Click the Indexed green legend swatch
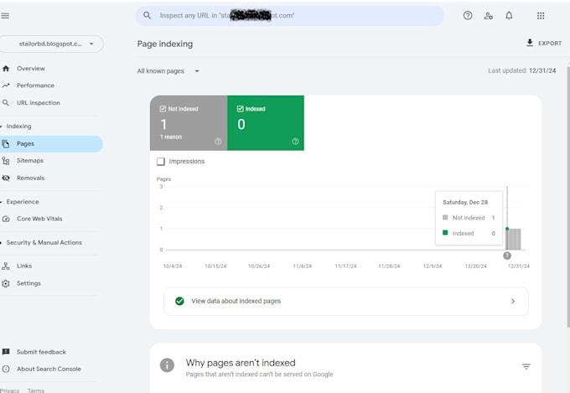 click(x=445, y=233)
